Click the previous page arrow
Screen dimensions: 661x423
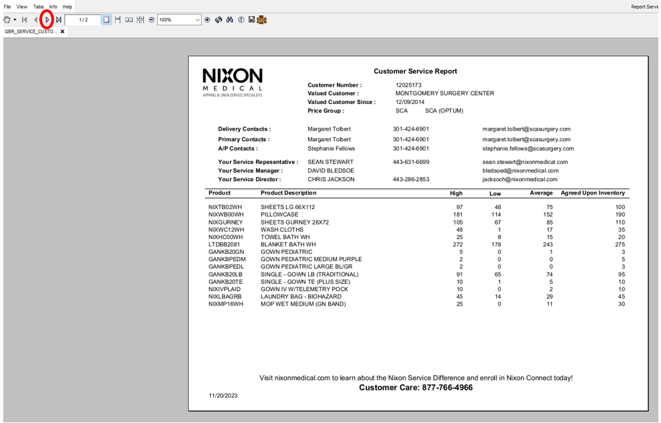pyautogui.click(x=36, y=20)
